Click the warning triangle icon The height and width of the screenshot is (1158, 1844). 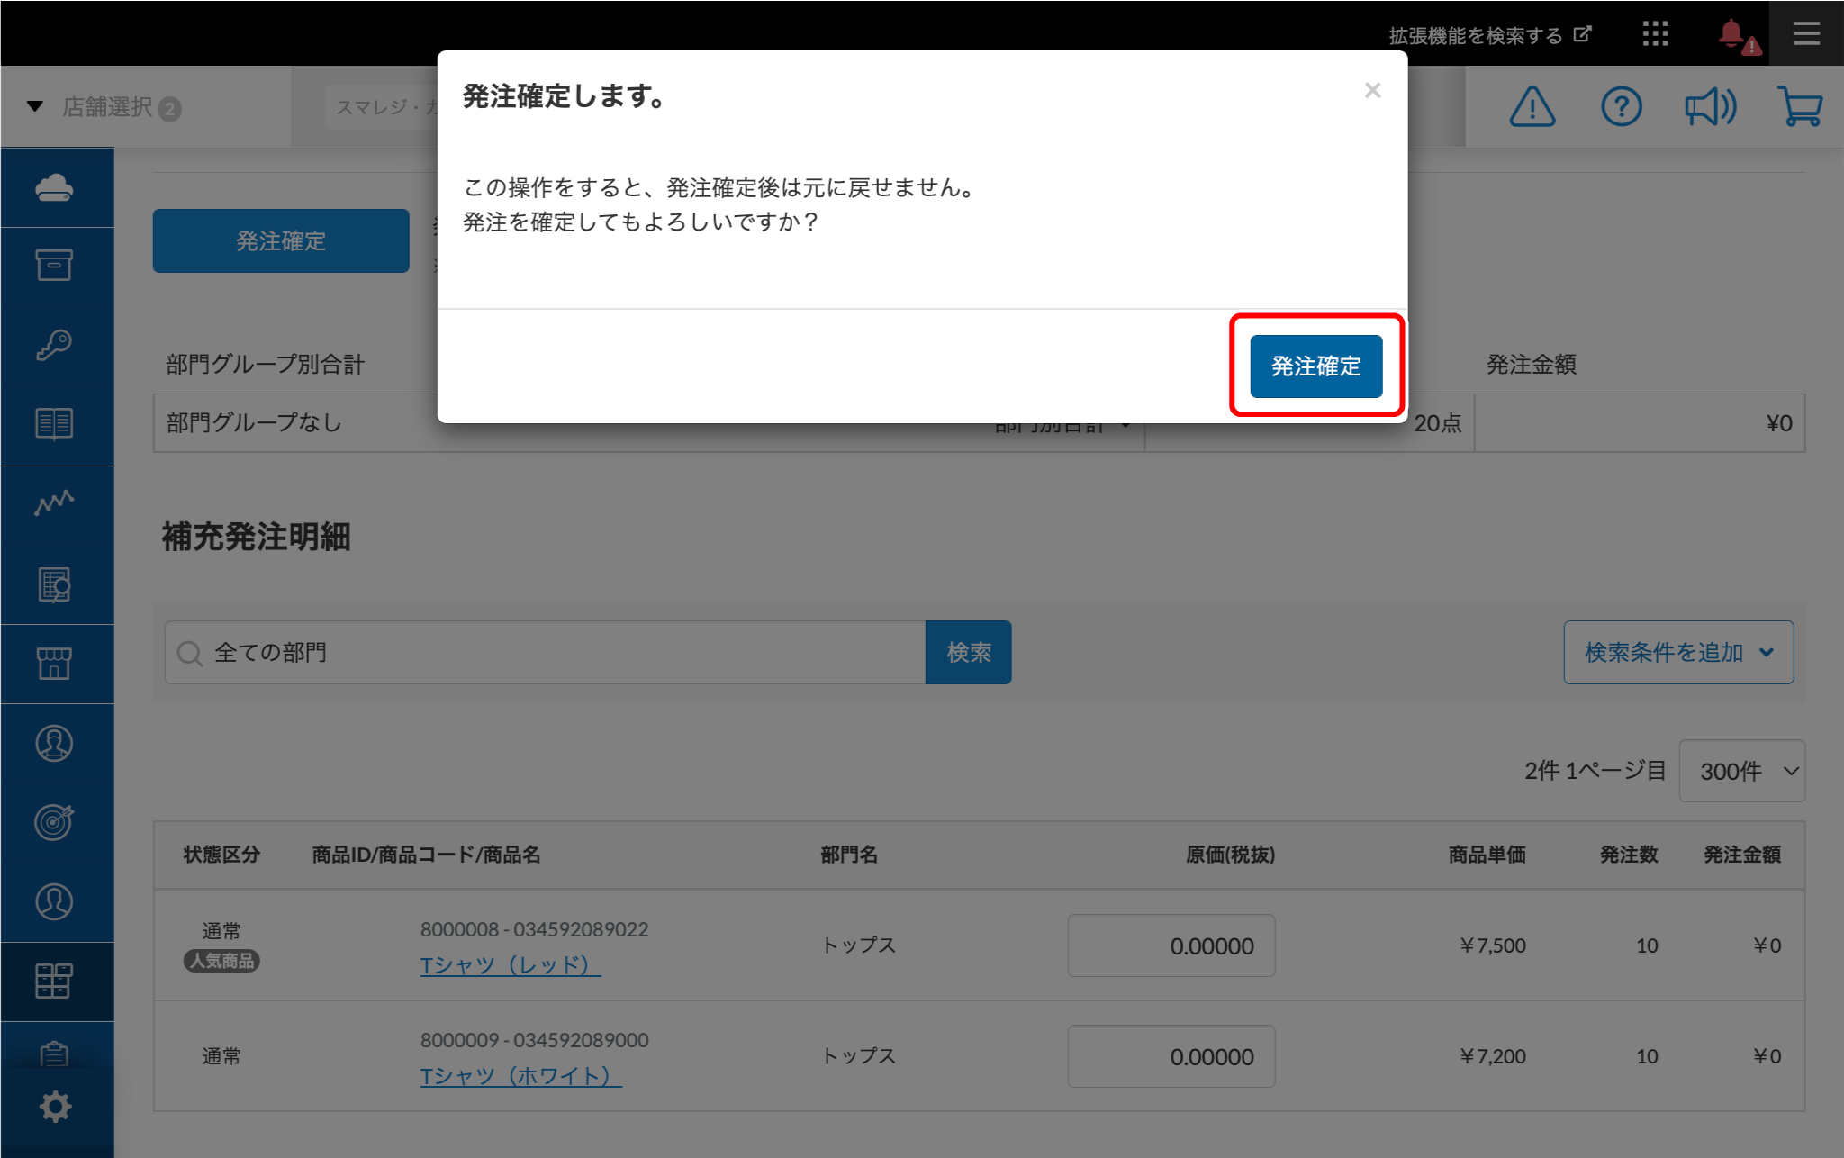click(x=1532, y=107)
